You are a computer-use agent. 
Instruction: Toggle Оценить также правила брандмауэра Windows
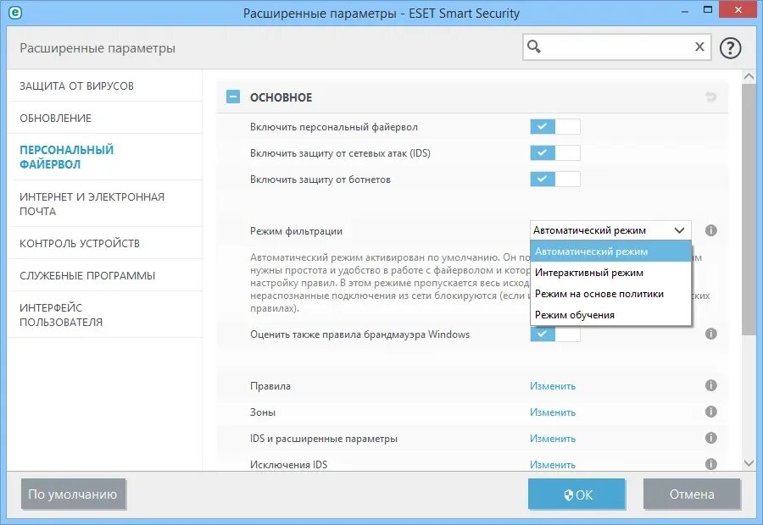point(555,334)
